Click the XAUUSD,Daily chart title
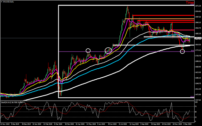 tap(8, 2)
